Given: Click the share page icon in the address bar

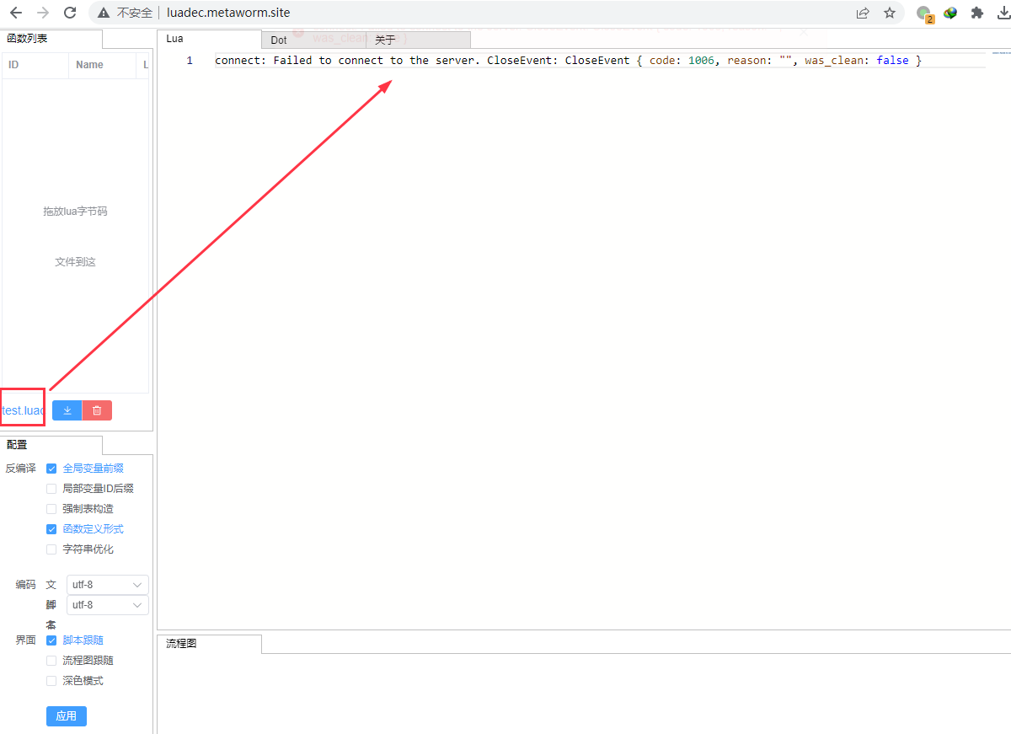Looking at the screenshot, I should pos(863,13).
